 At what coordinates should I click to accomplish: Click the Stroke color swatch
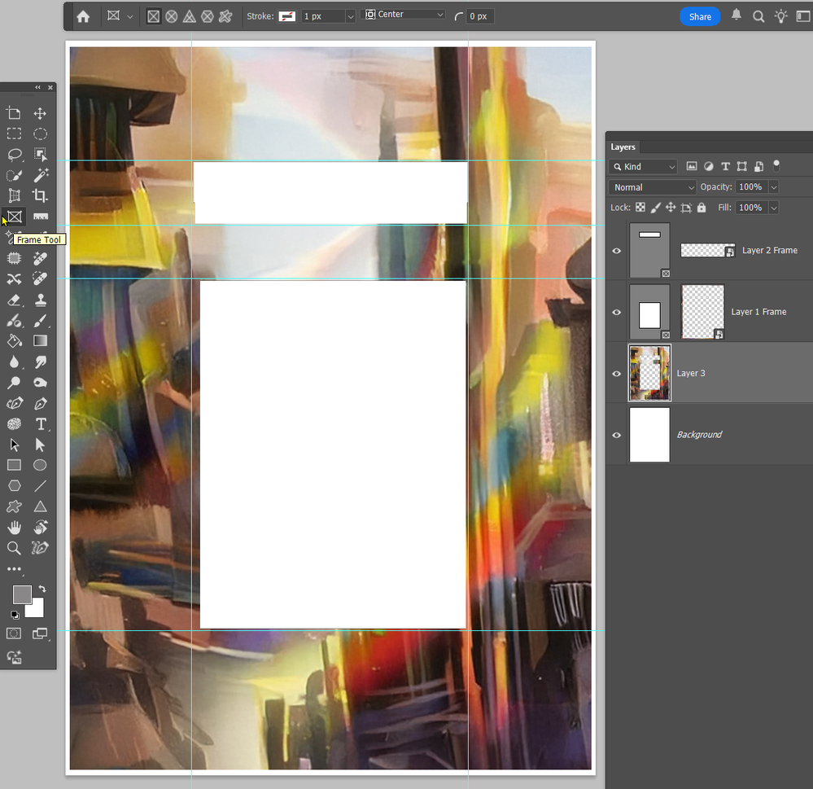pos(286,16)
